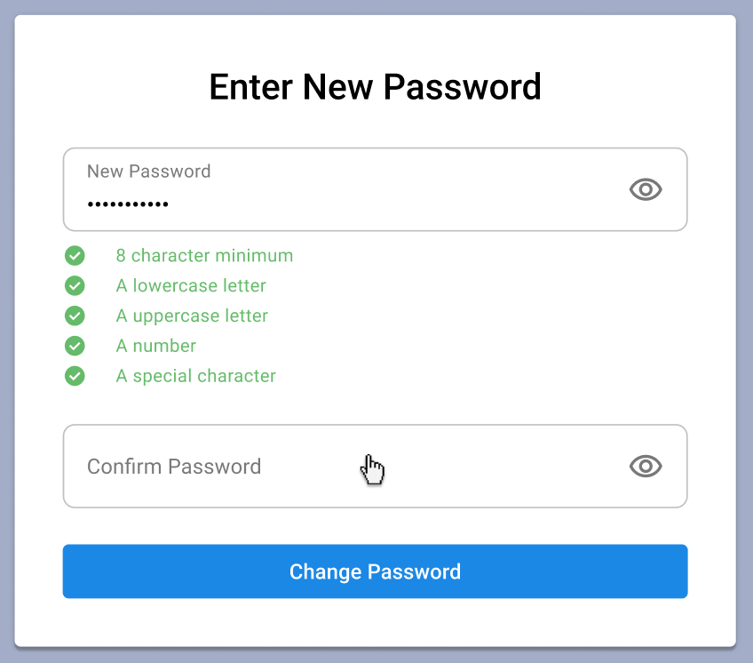Show the New Password characters via eye icon
Screen dimensions: 753x663
pyautogui.click(x=646, y=189)
